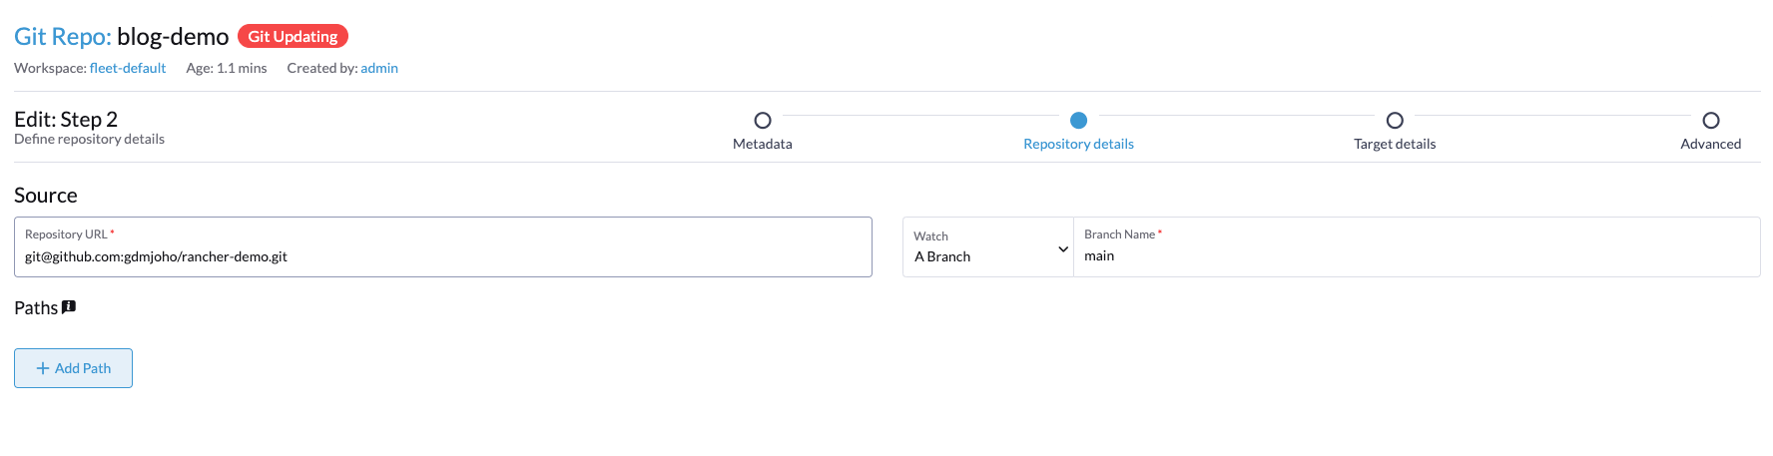Click the Metadata step label
The height and width of the screenshot is (456, 1773).
(x=763, y=144)
